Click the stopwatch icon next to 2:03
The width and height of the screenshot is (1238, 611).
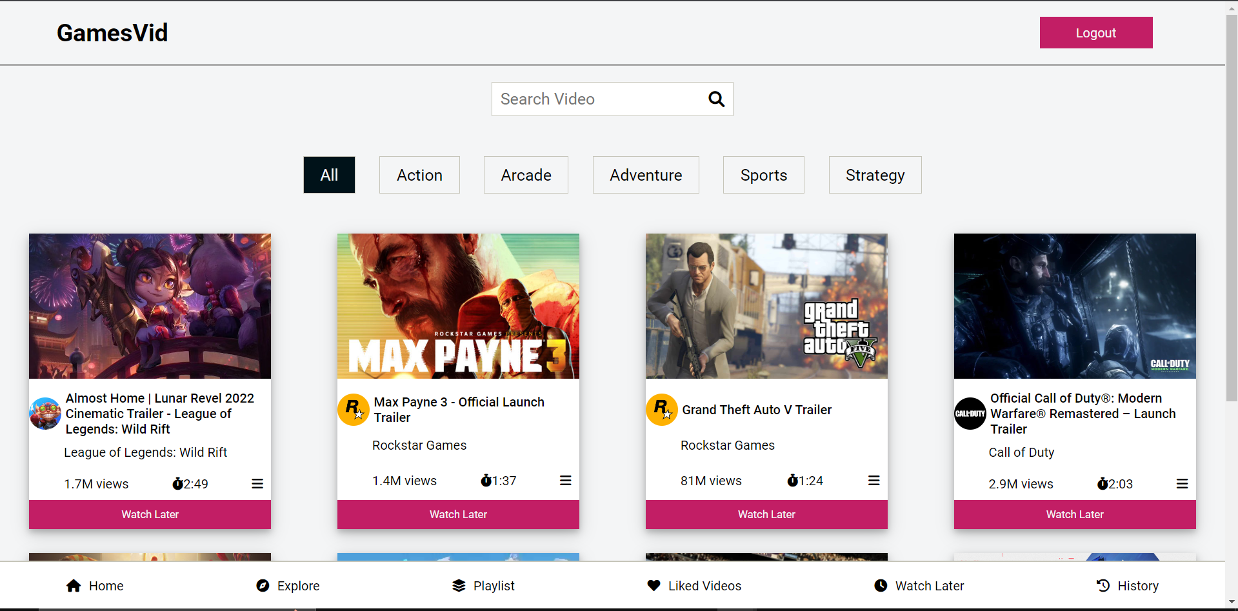[1103, 484]
